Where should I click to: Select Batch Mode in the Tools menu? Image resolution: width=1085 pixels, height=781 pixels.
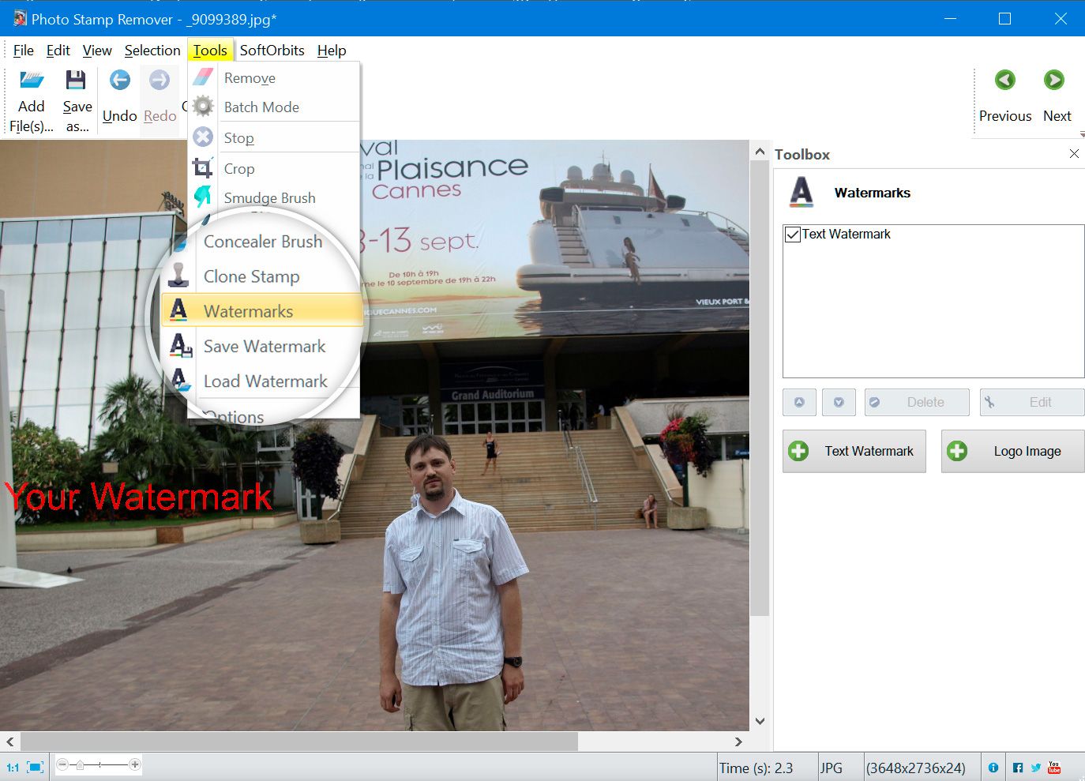(x=261, y=107)
